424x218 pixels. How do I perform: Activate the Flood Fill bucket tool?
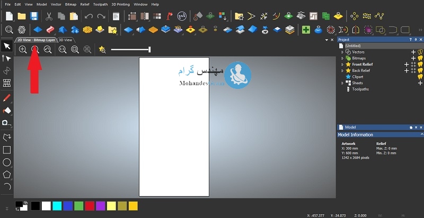pyautogui.click(x=7, y=111)
